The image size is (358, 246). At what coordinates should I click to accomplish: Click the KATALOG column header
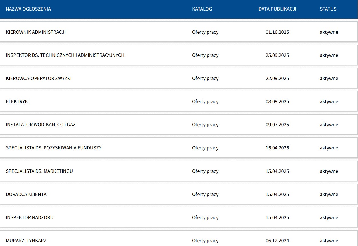coord(202,9)
